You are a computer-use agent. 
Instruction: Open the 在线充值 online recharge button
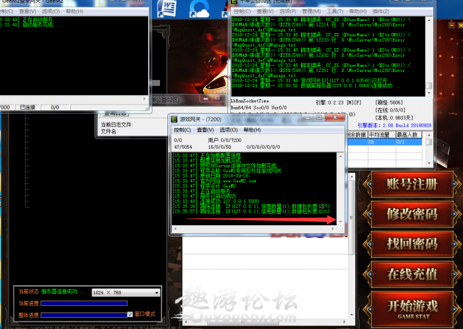click(x=412, y=274)
